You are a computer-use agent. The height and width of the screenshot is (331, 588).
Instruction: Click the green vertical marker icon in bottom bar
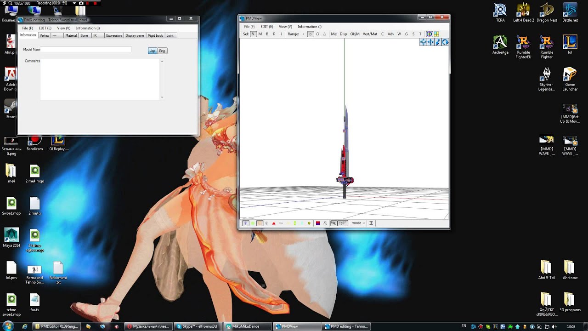pyautogui.click(x=295, y=223)
